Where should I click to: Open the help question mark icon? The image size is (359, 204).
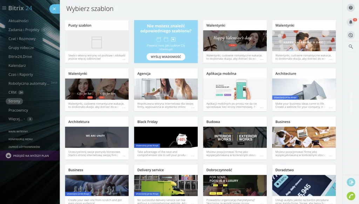coord(351,8)
